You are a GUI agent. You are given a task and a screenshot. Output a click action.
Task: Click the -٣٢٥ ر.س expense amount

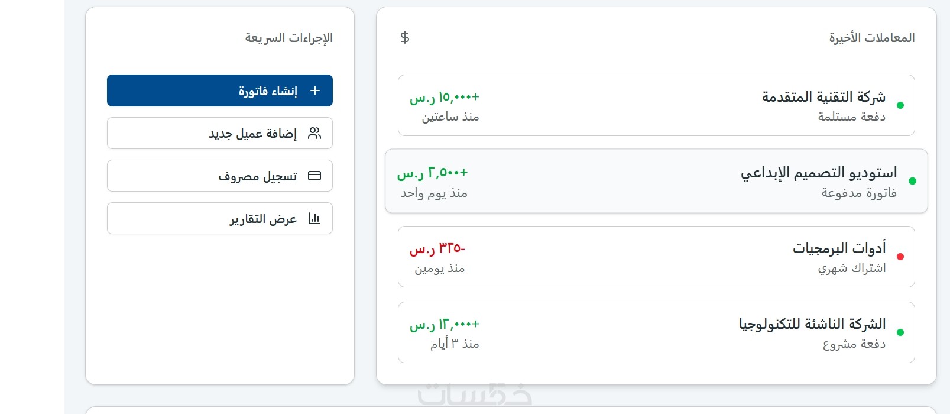pos(437,248)
